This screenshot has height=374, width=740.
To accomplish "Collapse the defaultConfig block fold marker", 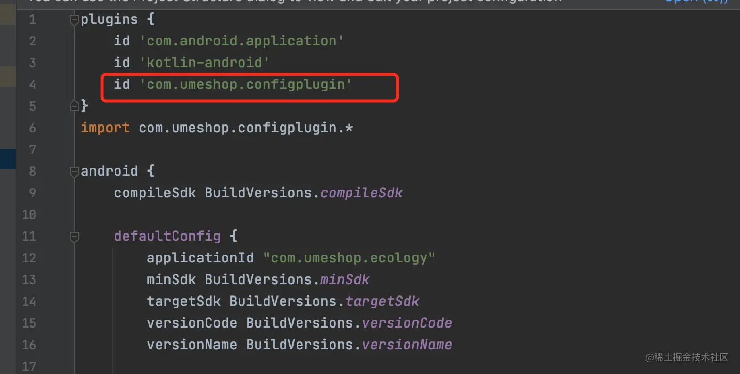I will [74, 237].
